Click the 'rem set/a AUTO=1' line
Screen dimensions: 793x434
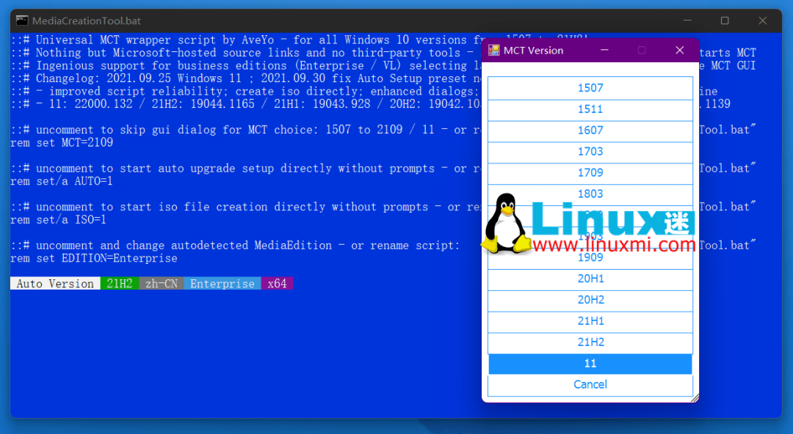62,181
